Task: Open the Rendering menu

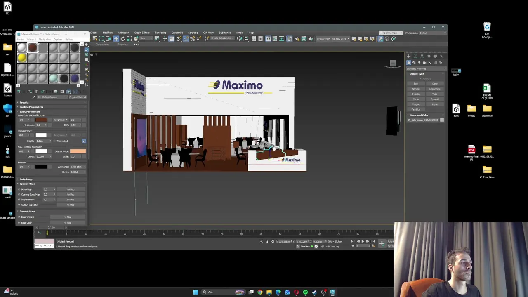Action: tap(160, 33)
